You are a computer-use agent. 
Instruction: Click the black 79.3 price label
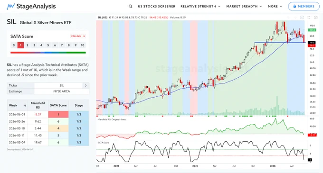click(x=312, y=43)
